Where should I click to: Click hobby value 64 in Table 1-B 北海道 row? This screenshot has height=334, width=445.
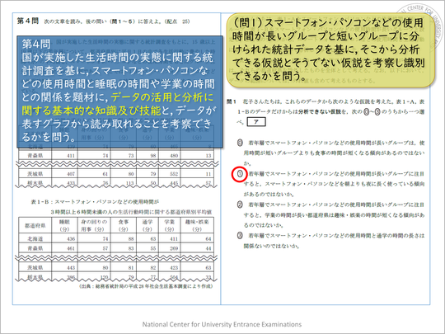[x=208, y=239]
